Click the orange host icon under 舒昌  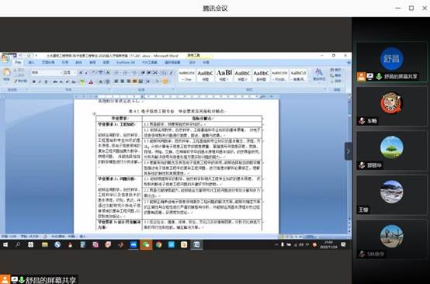coord(361,77)
